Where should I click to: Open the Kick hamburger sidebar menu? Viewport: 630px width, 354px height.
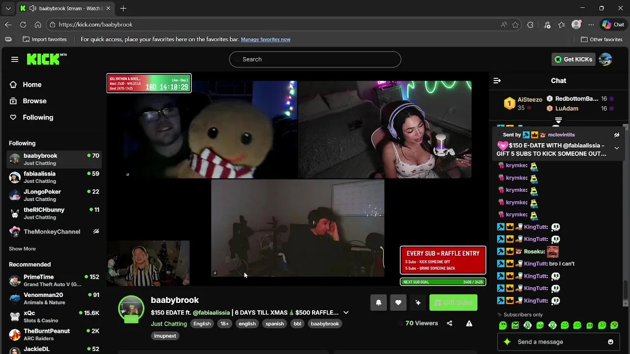(15, 59)
